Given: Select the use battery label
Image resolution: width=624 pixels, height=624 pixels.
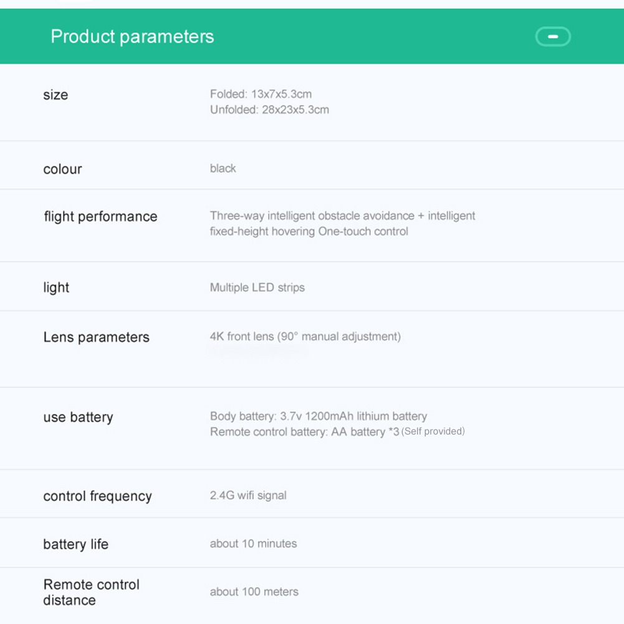Looking at the screenshot, I should click(78, 417).
